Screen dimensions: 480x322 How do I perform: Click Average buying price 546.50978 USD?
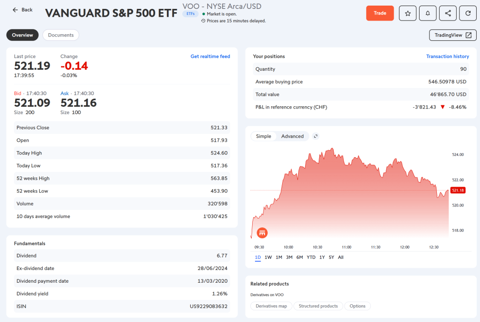coord(447,82)
